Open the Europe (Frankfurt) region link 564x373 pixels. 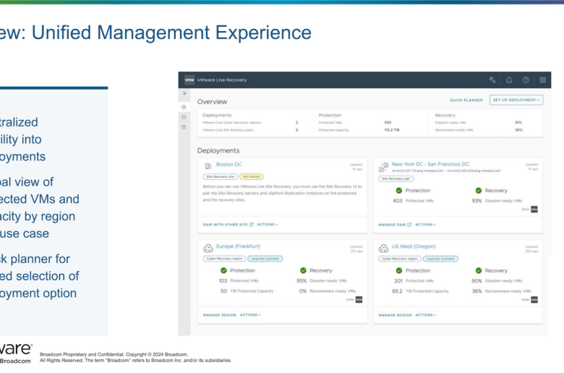pyautogui.click(x=238, y=246)
